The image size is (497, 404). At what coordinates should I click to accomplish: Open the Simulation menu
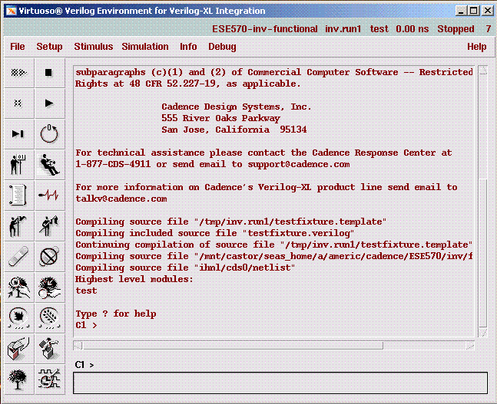pyautogui.click(x=145, y=47)
